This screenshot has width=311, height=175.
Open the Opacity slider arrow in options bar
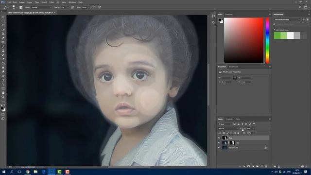click(68, 7)
